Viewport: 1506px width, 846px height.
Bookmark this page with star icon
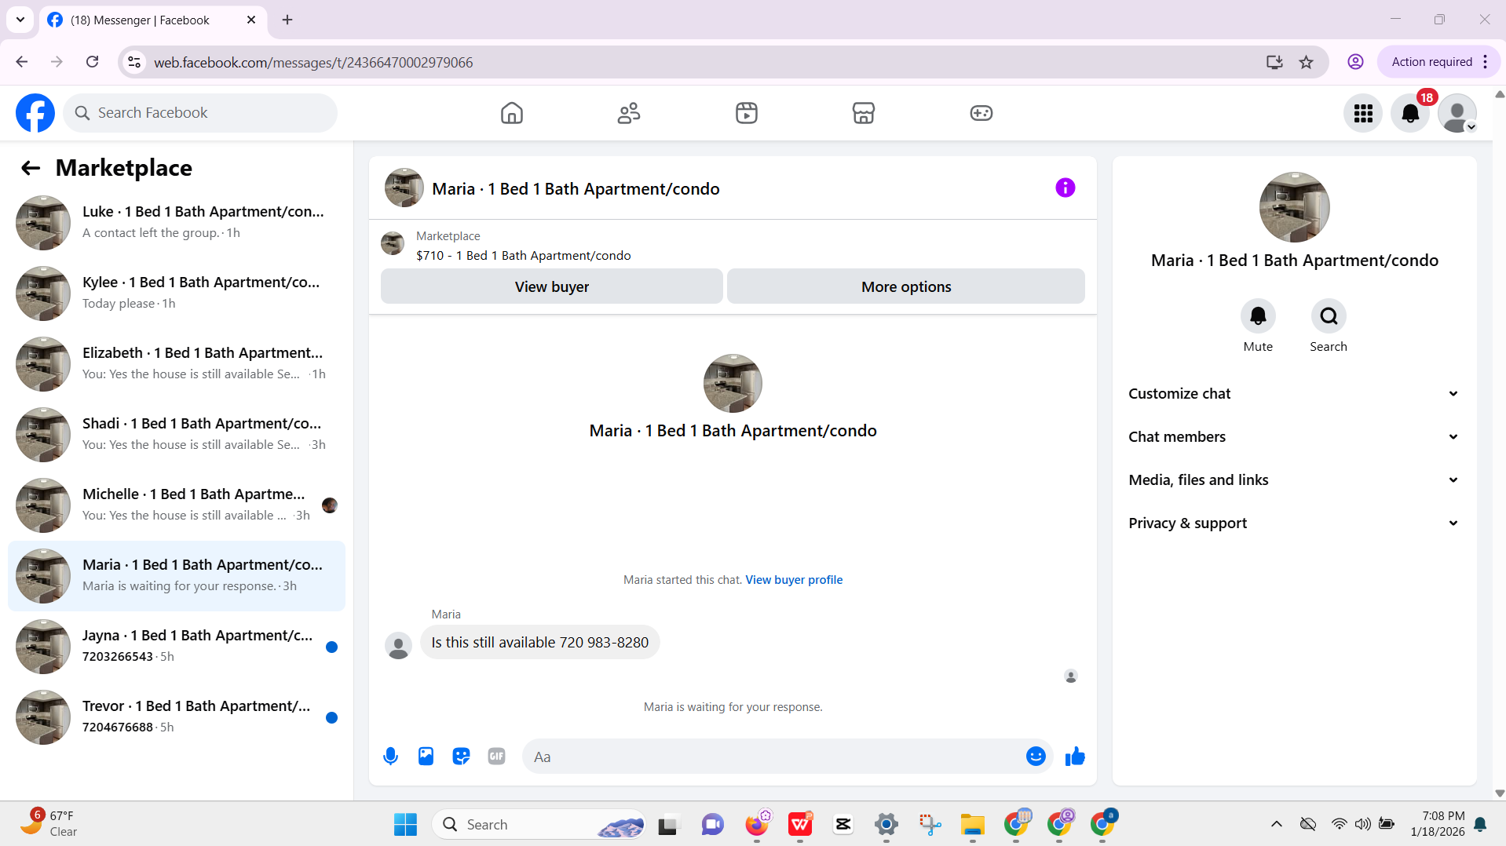coord(1307,62)
